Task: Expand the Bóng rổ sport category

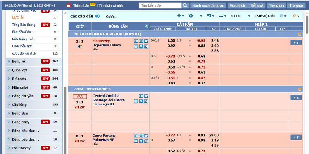Action: click(x=34, y=62)
